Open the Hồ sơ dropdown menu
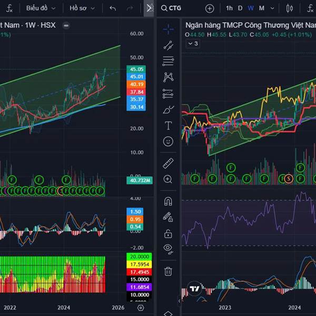The image size is (316, 316). (82, 8)
